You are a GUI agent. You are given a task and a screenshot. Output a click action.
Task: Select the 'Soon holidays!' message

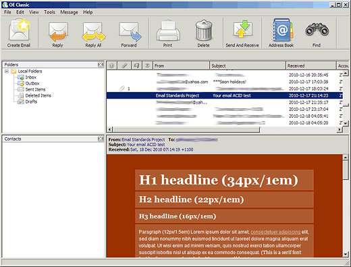point(225,82)
